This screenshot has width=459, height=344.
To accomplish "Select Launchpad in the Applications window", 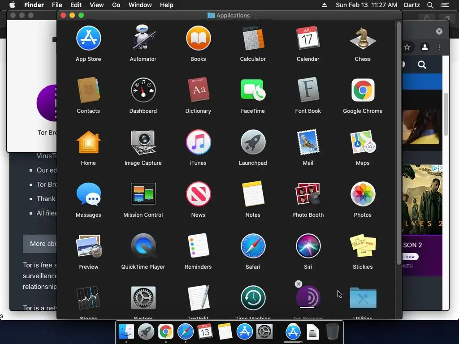I will point(253,142).
